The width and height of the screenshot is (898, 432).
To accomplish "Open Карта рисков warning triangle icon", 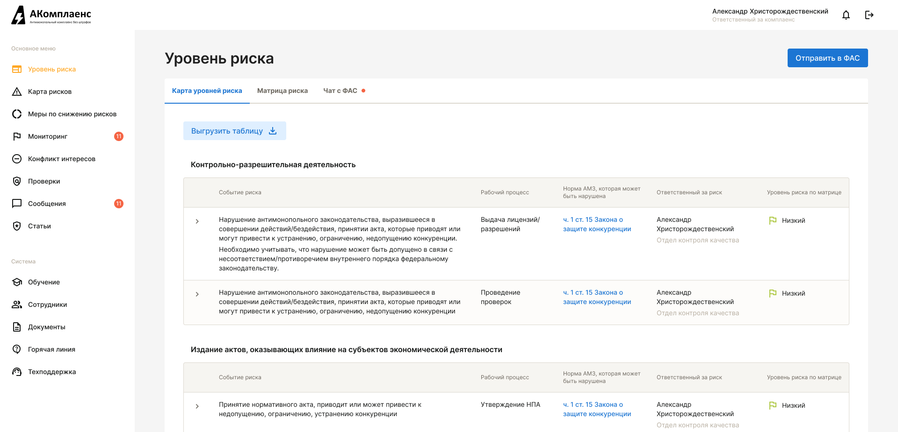I will coord(17,92).
